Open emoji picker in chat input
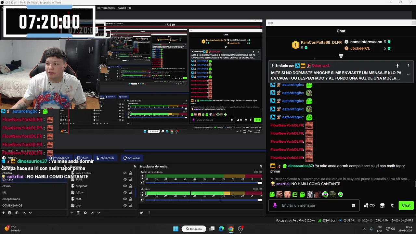The height and width of the screenshot is (234, 416). (353, 205)
